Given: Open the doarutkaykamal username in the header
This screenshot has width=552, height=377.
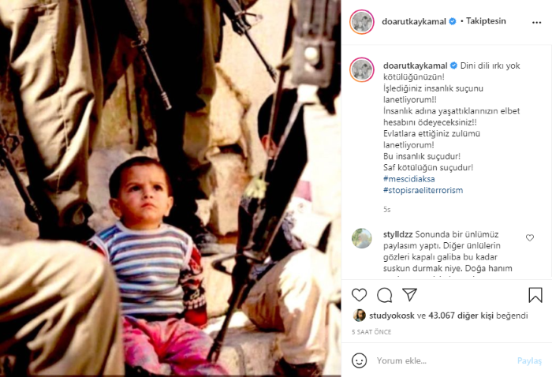Looking at the screenshot, I should [x=414, y=21].
